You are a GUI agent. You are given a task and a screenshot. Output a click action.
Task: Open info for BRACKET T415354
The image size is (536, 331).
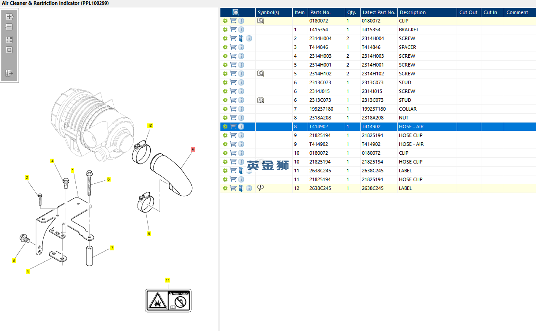(241, 30)
